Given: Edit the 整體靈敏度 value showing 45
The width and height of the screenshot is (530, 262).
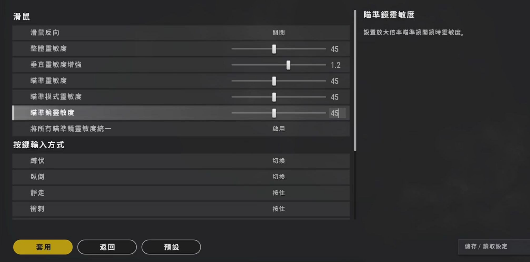Looking at the screenshot, I should tap(334, 49).
